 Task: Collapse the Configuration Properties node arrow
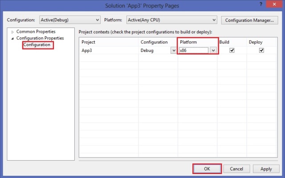[x=12, y=39]
